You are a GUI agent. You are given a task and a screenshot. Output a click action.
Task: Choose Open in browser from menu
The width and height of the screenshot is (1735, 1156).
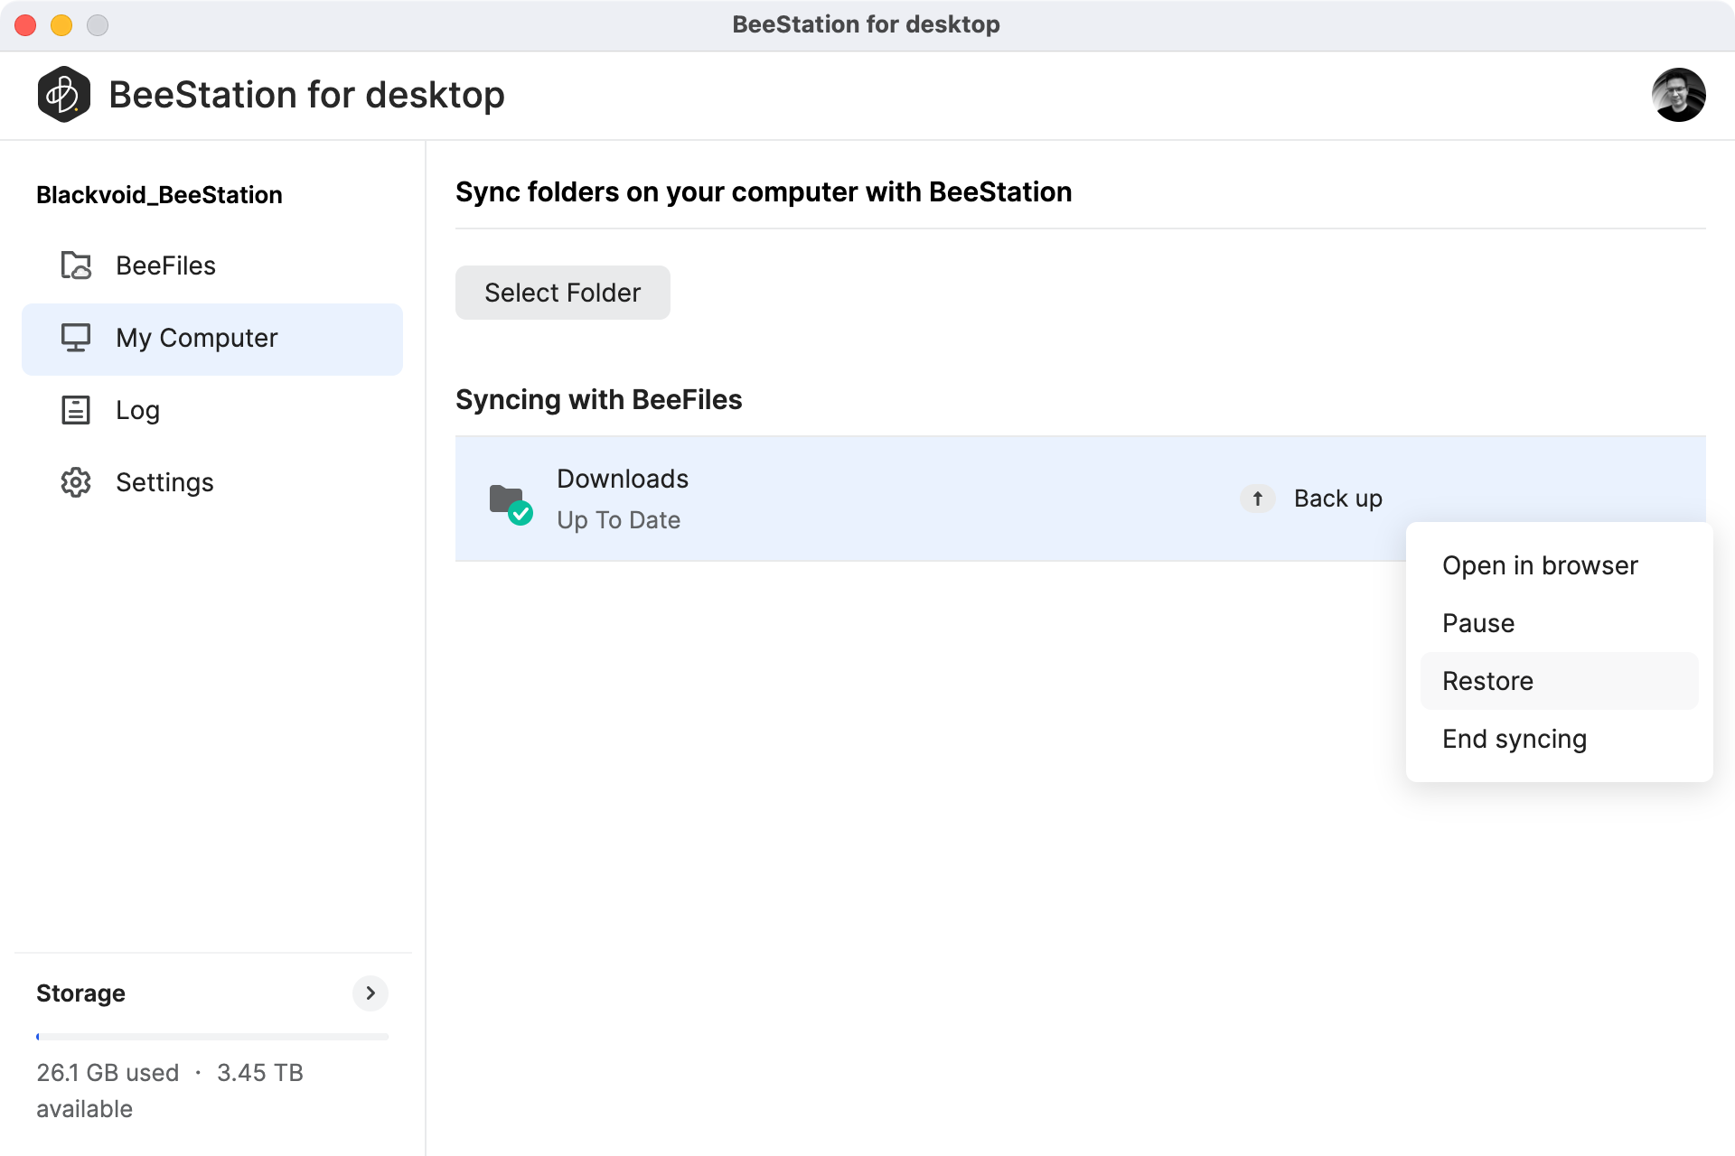[1559, 565]
